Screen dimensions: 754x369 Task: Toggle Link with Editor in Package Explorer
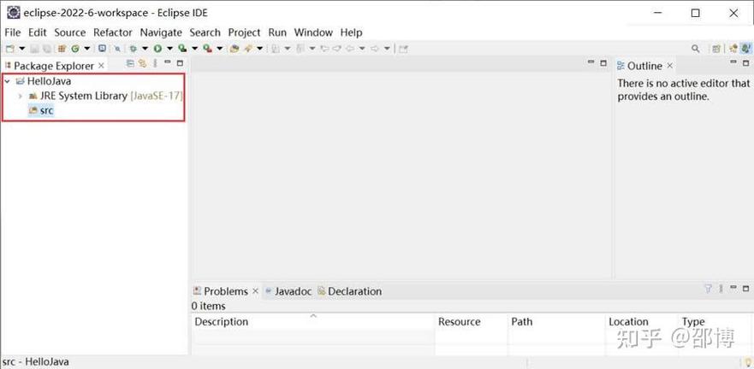click(x=143, y=64)
